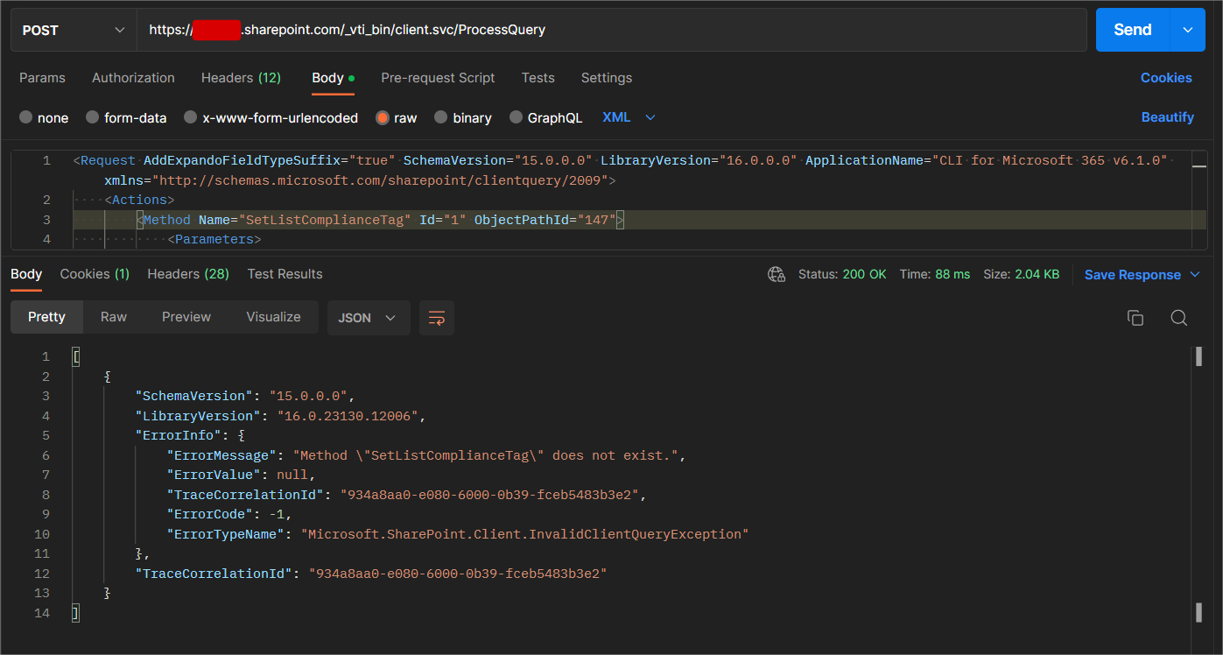Screen dimensions: 1223x655
Task: Select the binary body option
Action: [x=463, y=117]
